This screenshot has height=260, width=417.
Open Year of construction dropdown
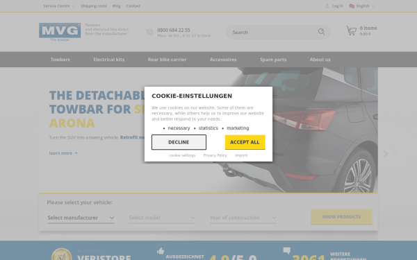243,218
